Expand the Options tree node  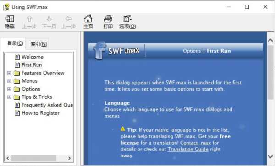click(9, 89)
